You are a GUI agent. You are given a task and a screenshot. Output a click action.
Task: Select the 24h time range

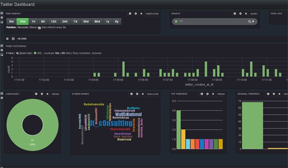click(65, 21)
